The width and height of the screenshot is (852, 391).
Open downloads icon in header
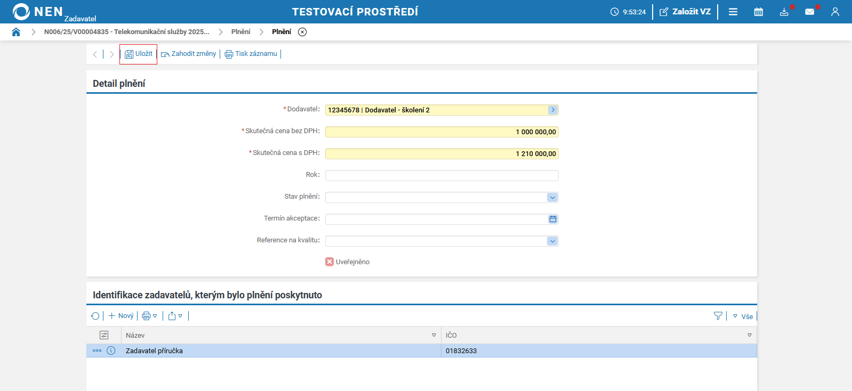(784, 12)
